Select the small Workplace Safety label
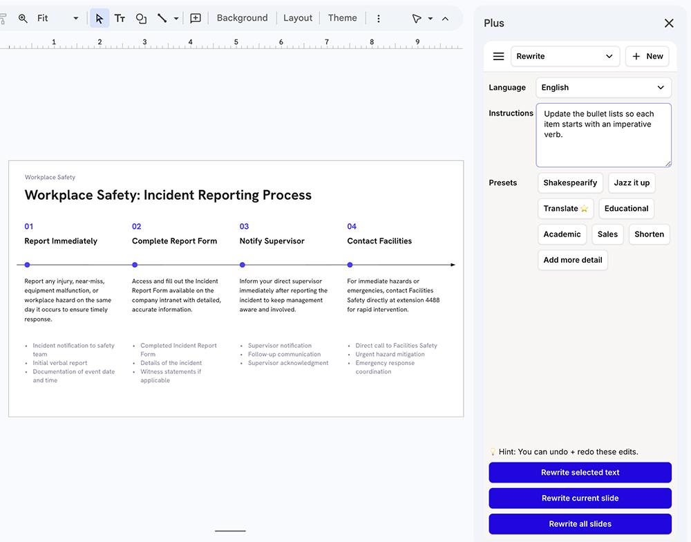Viewport: 691px width, 542px height. coord(50,177)
